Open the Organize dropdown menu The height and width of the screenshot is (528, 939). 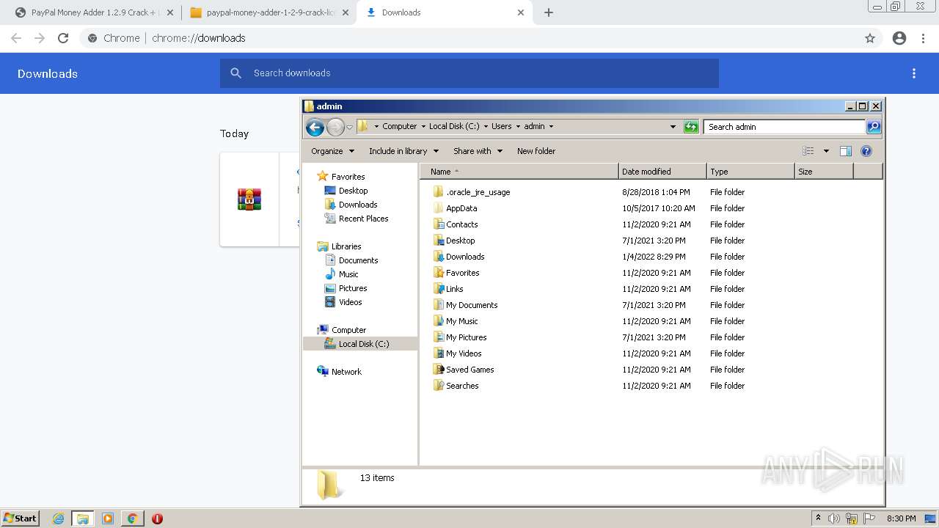click(333, 151)
